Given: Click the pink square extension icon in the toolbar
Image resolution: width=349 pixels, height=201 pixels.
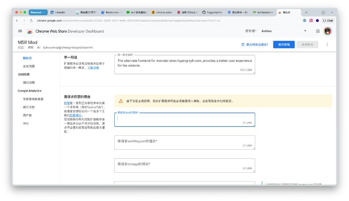Looking at the screenshot, I should [x=311, y=20].
